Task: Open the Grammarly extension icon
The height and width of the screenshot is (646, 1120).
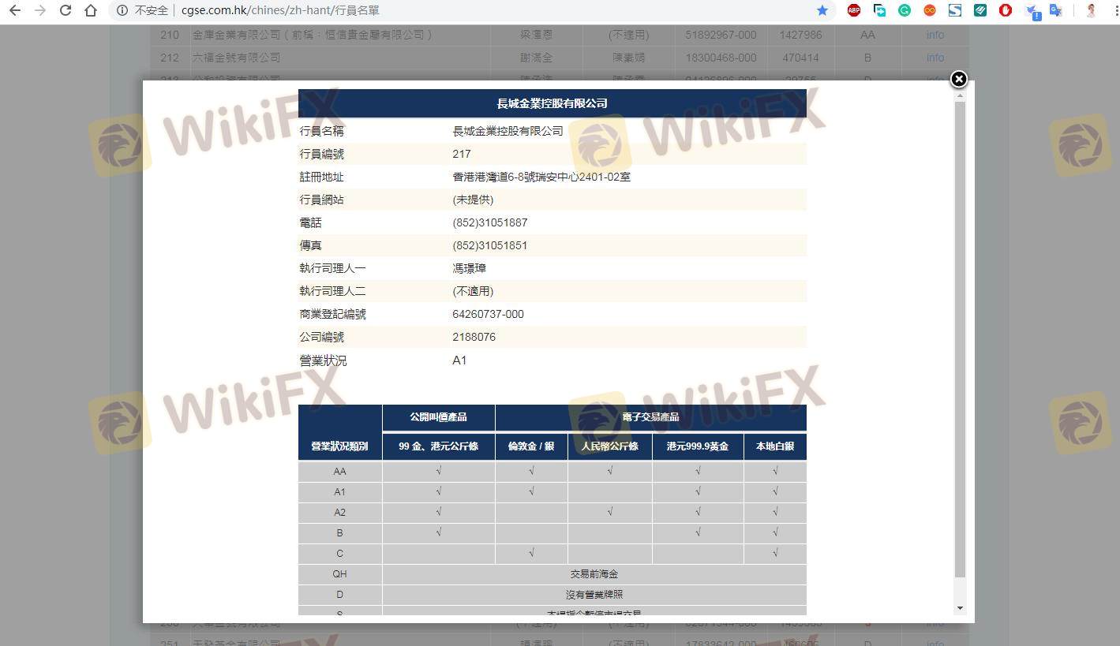Action: pyautogui.click(x=905, y=11)
